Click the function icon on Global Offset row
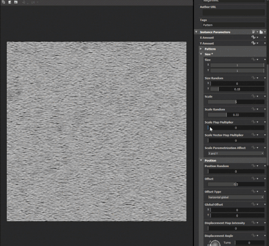This screenshot has width=269, height=246. 253,204
